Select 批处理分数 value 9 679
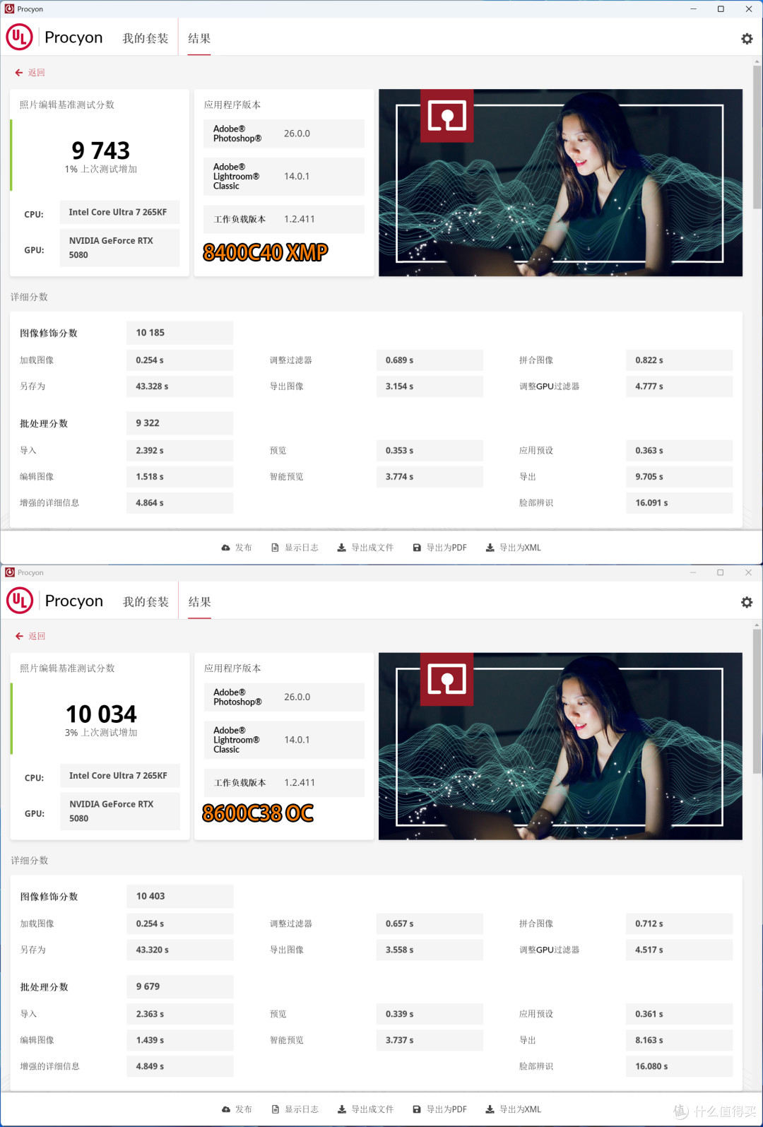The height and width of the screenshot is (1127, 763). coord(179,986)
